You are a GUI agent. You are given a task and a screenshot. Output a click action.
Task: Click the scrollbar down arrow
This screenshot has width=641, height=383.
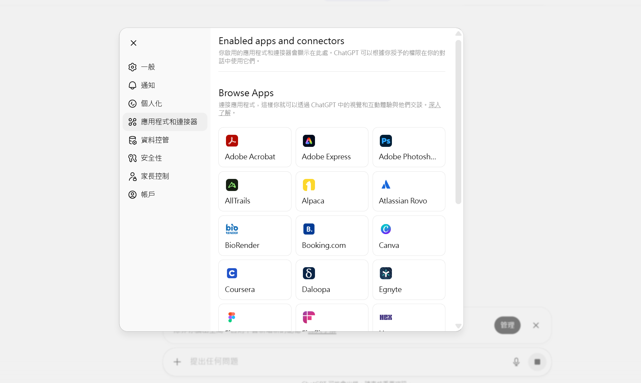coord(458,326)
